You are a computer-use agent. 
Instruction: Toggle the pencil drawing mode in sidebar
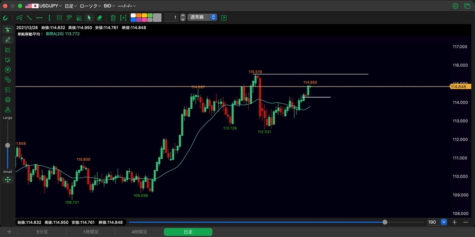[8, 39]
